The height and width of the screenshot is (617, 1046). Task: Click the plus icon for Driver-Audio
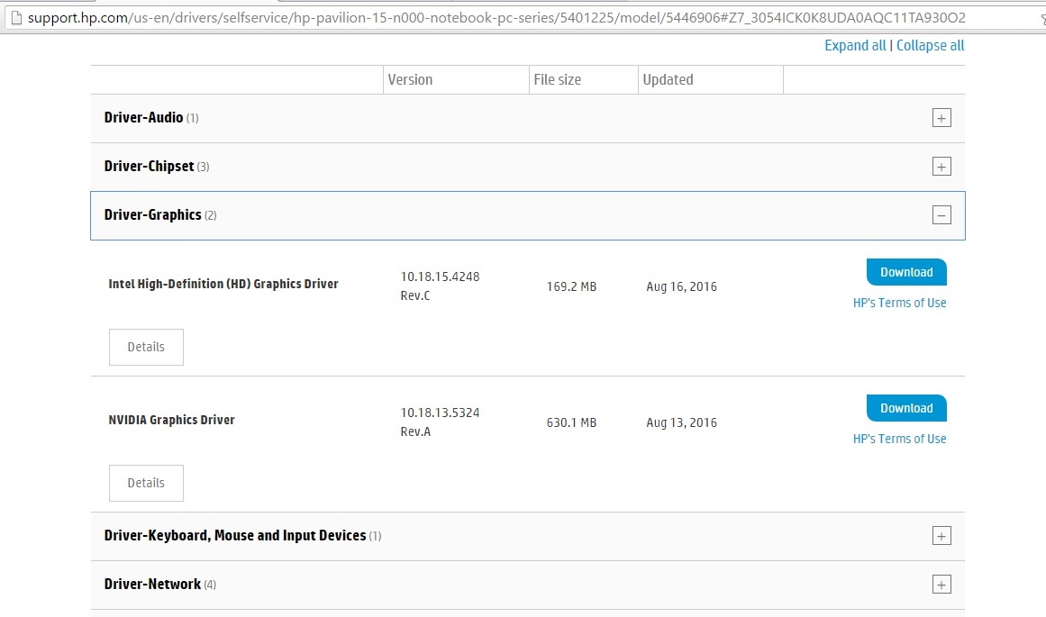click(941, 118)
